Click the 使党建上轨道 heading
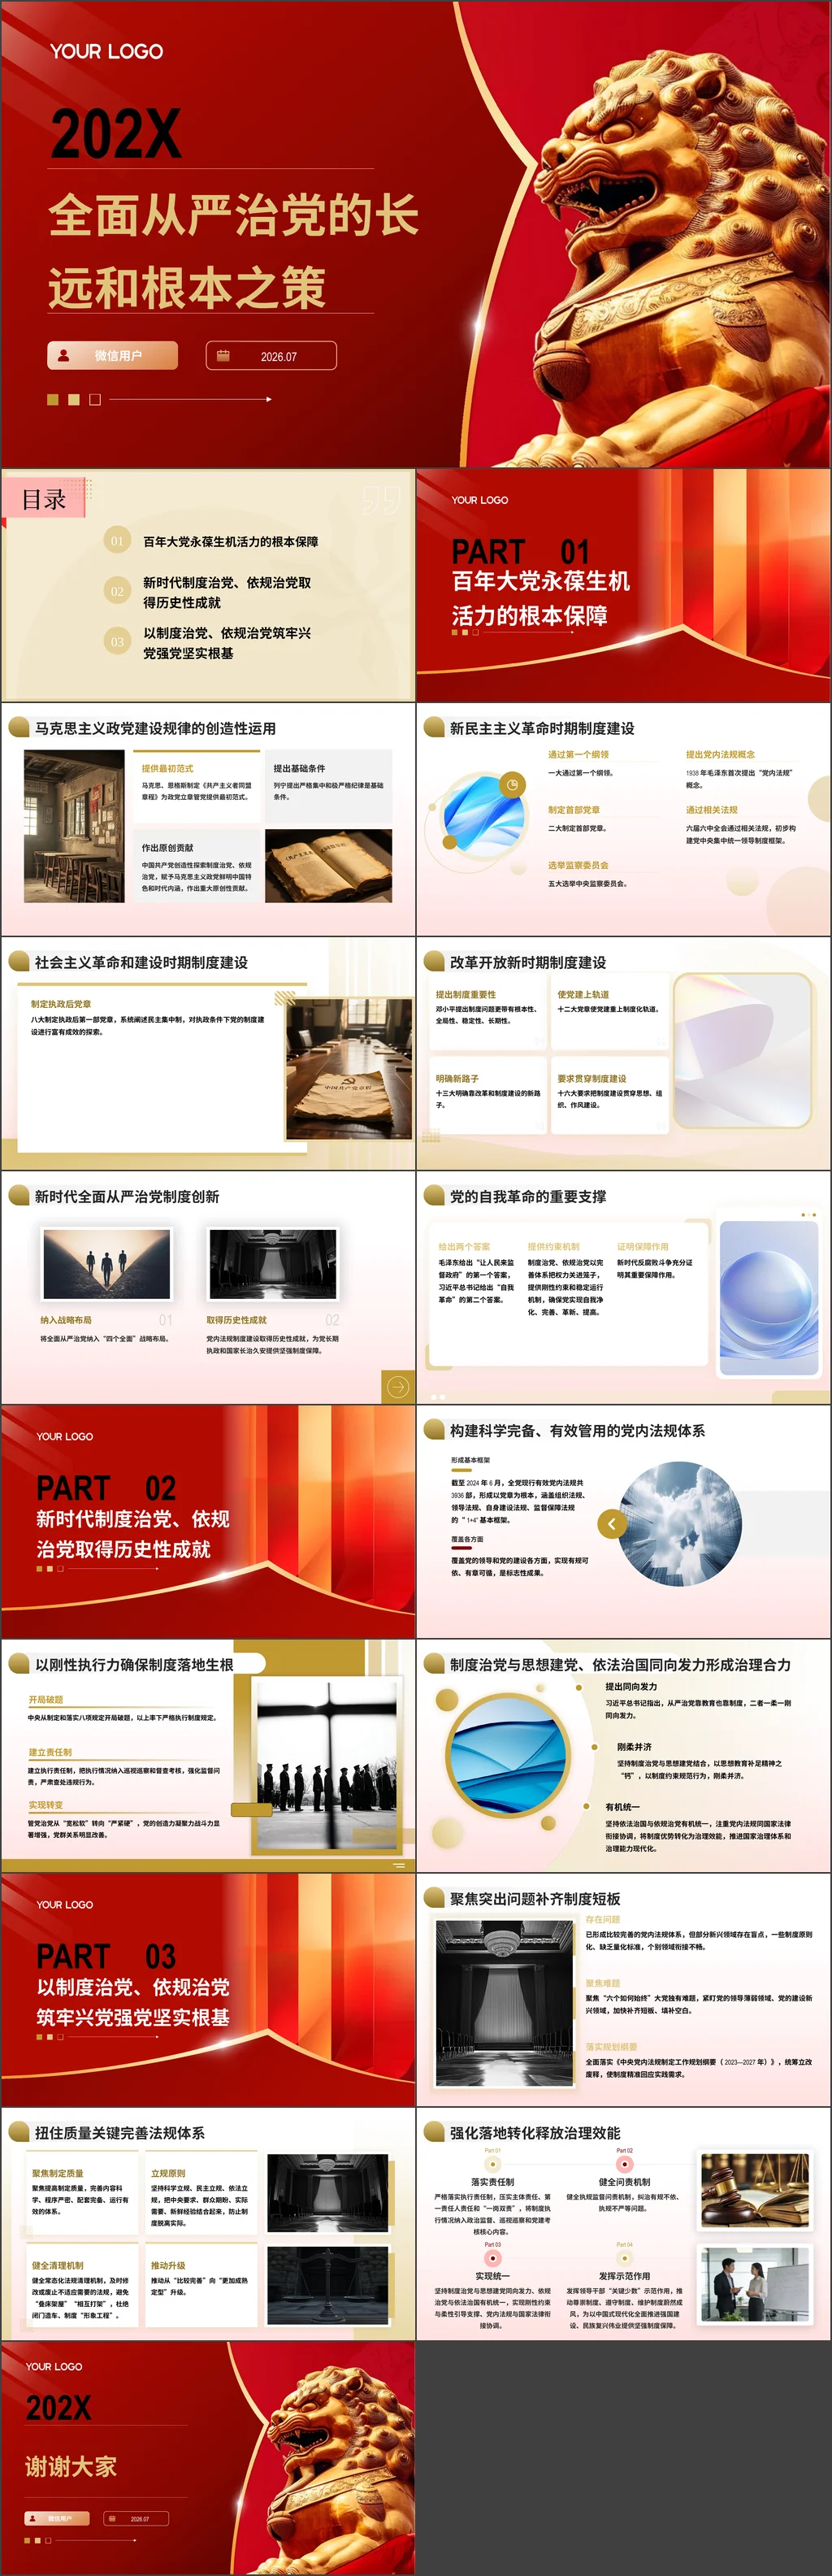The image size is (832, 2576). 583,995
